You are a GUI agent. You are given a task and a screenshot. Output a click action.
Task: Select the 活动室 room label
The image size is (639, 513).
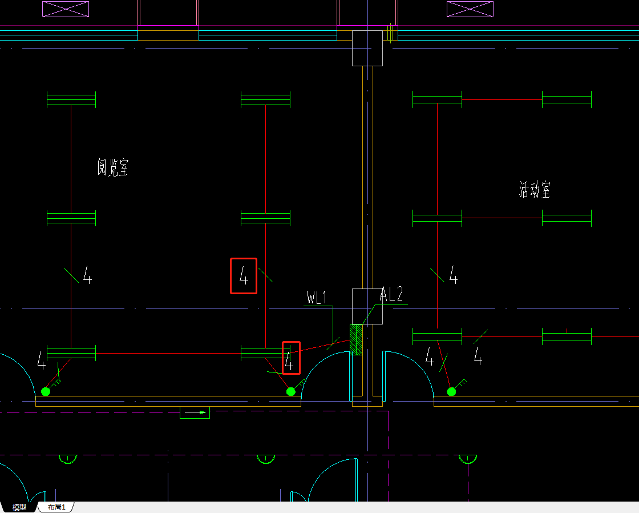coord(535,189)
